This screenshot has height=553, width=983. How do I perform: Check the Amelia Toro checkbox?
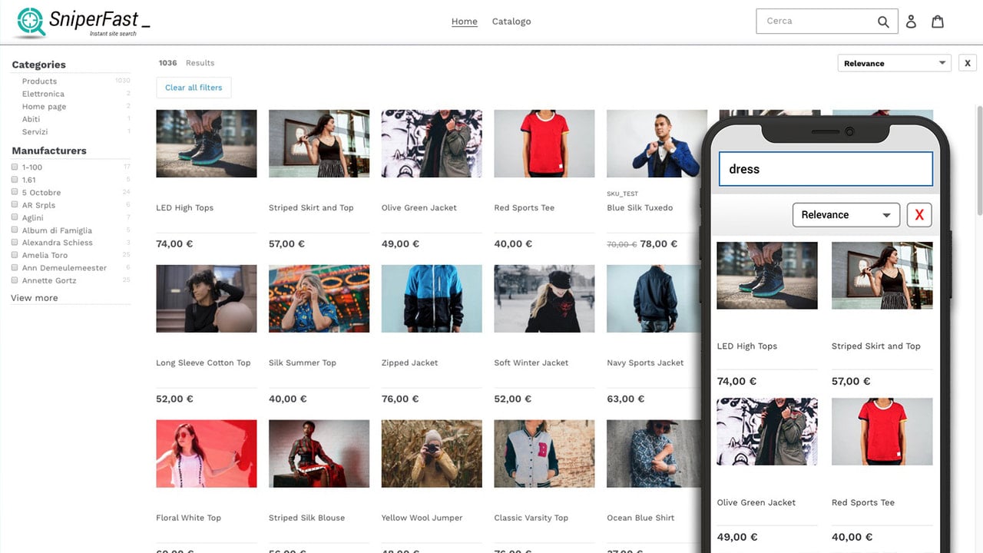(15, 255)
